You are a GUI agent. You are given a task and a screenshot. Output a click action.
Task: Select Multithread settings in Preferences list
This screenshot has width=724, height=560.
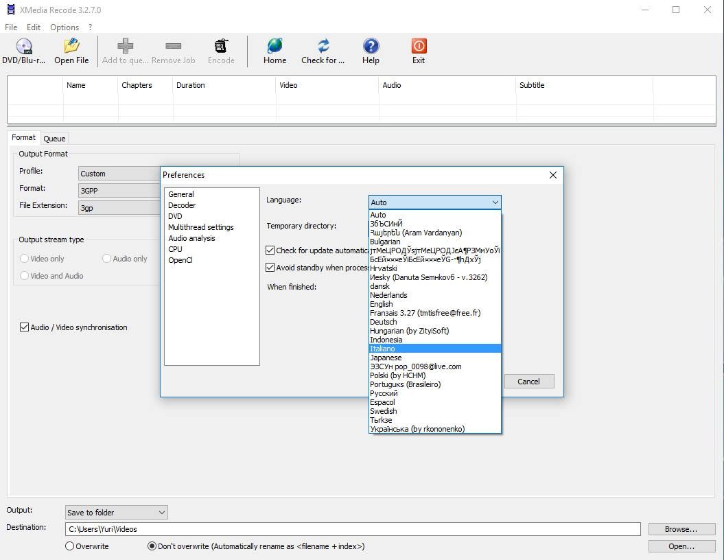pyautogui.click(x=201, y=227)
